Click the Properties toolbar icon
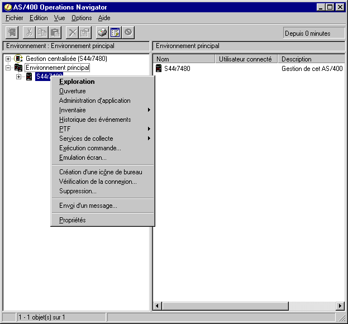The image size is (348, 324). click(x=85, y=32)
